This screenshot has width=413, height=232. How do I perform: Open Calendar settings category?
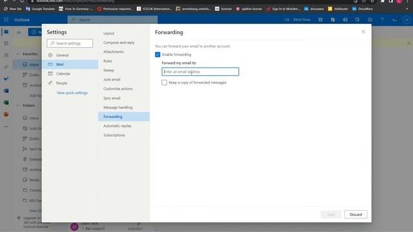70,73
